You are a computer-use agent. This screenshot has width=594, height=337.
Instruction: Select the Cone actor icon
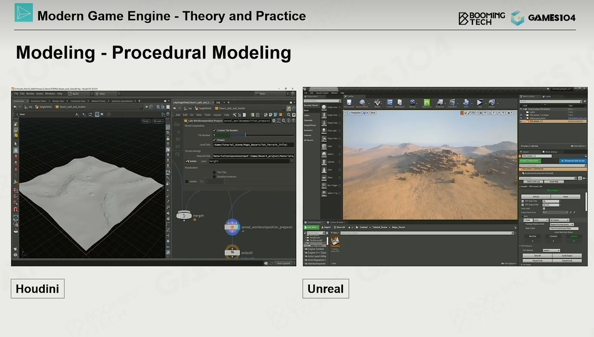324,170
